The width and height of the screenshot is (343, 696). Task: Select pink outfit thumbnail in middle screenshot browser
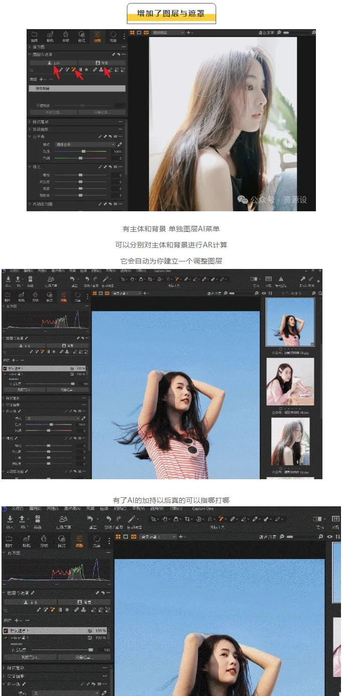(290, 381)
